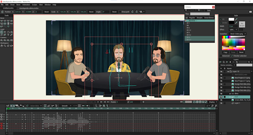Select the Rotate Workspace tool
This screenshot has height=135, width=253.
click(8, 46)
